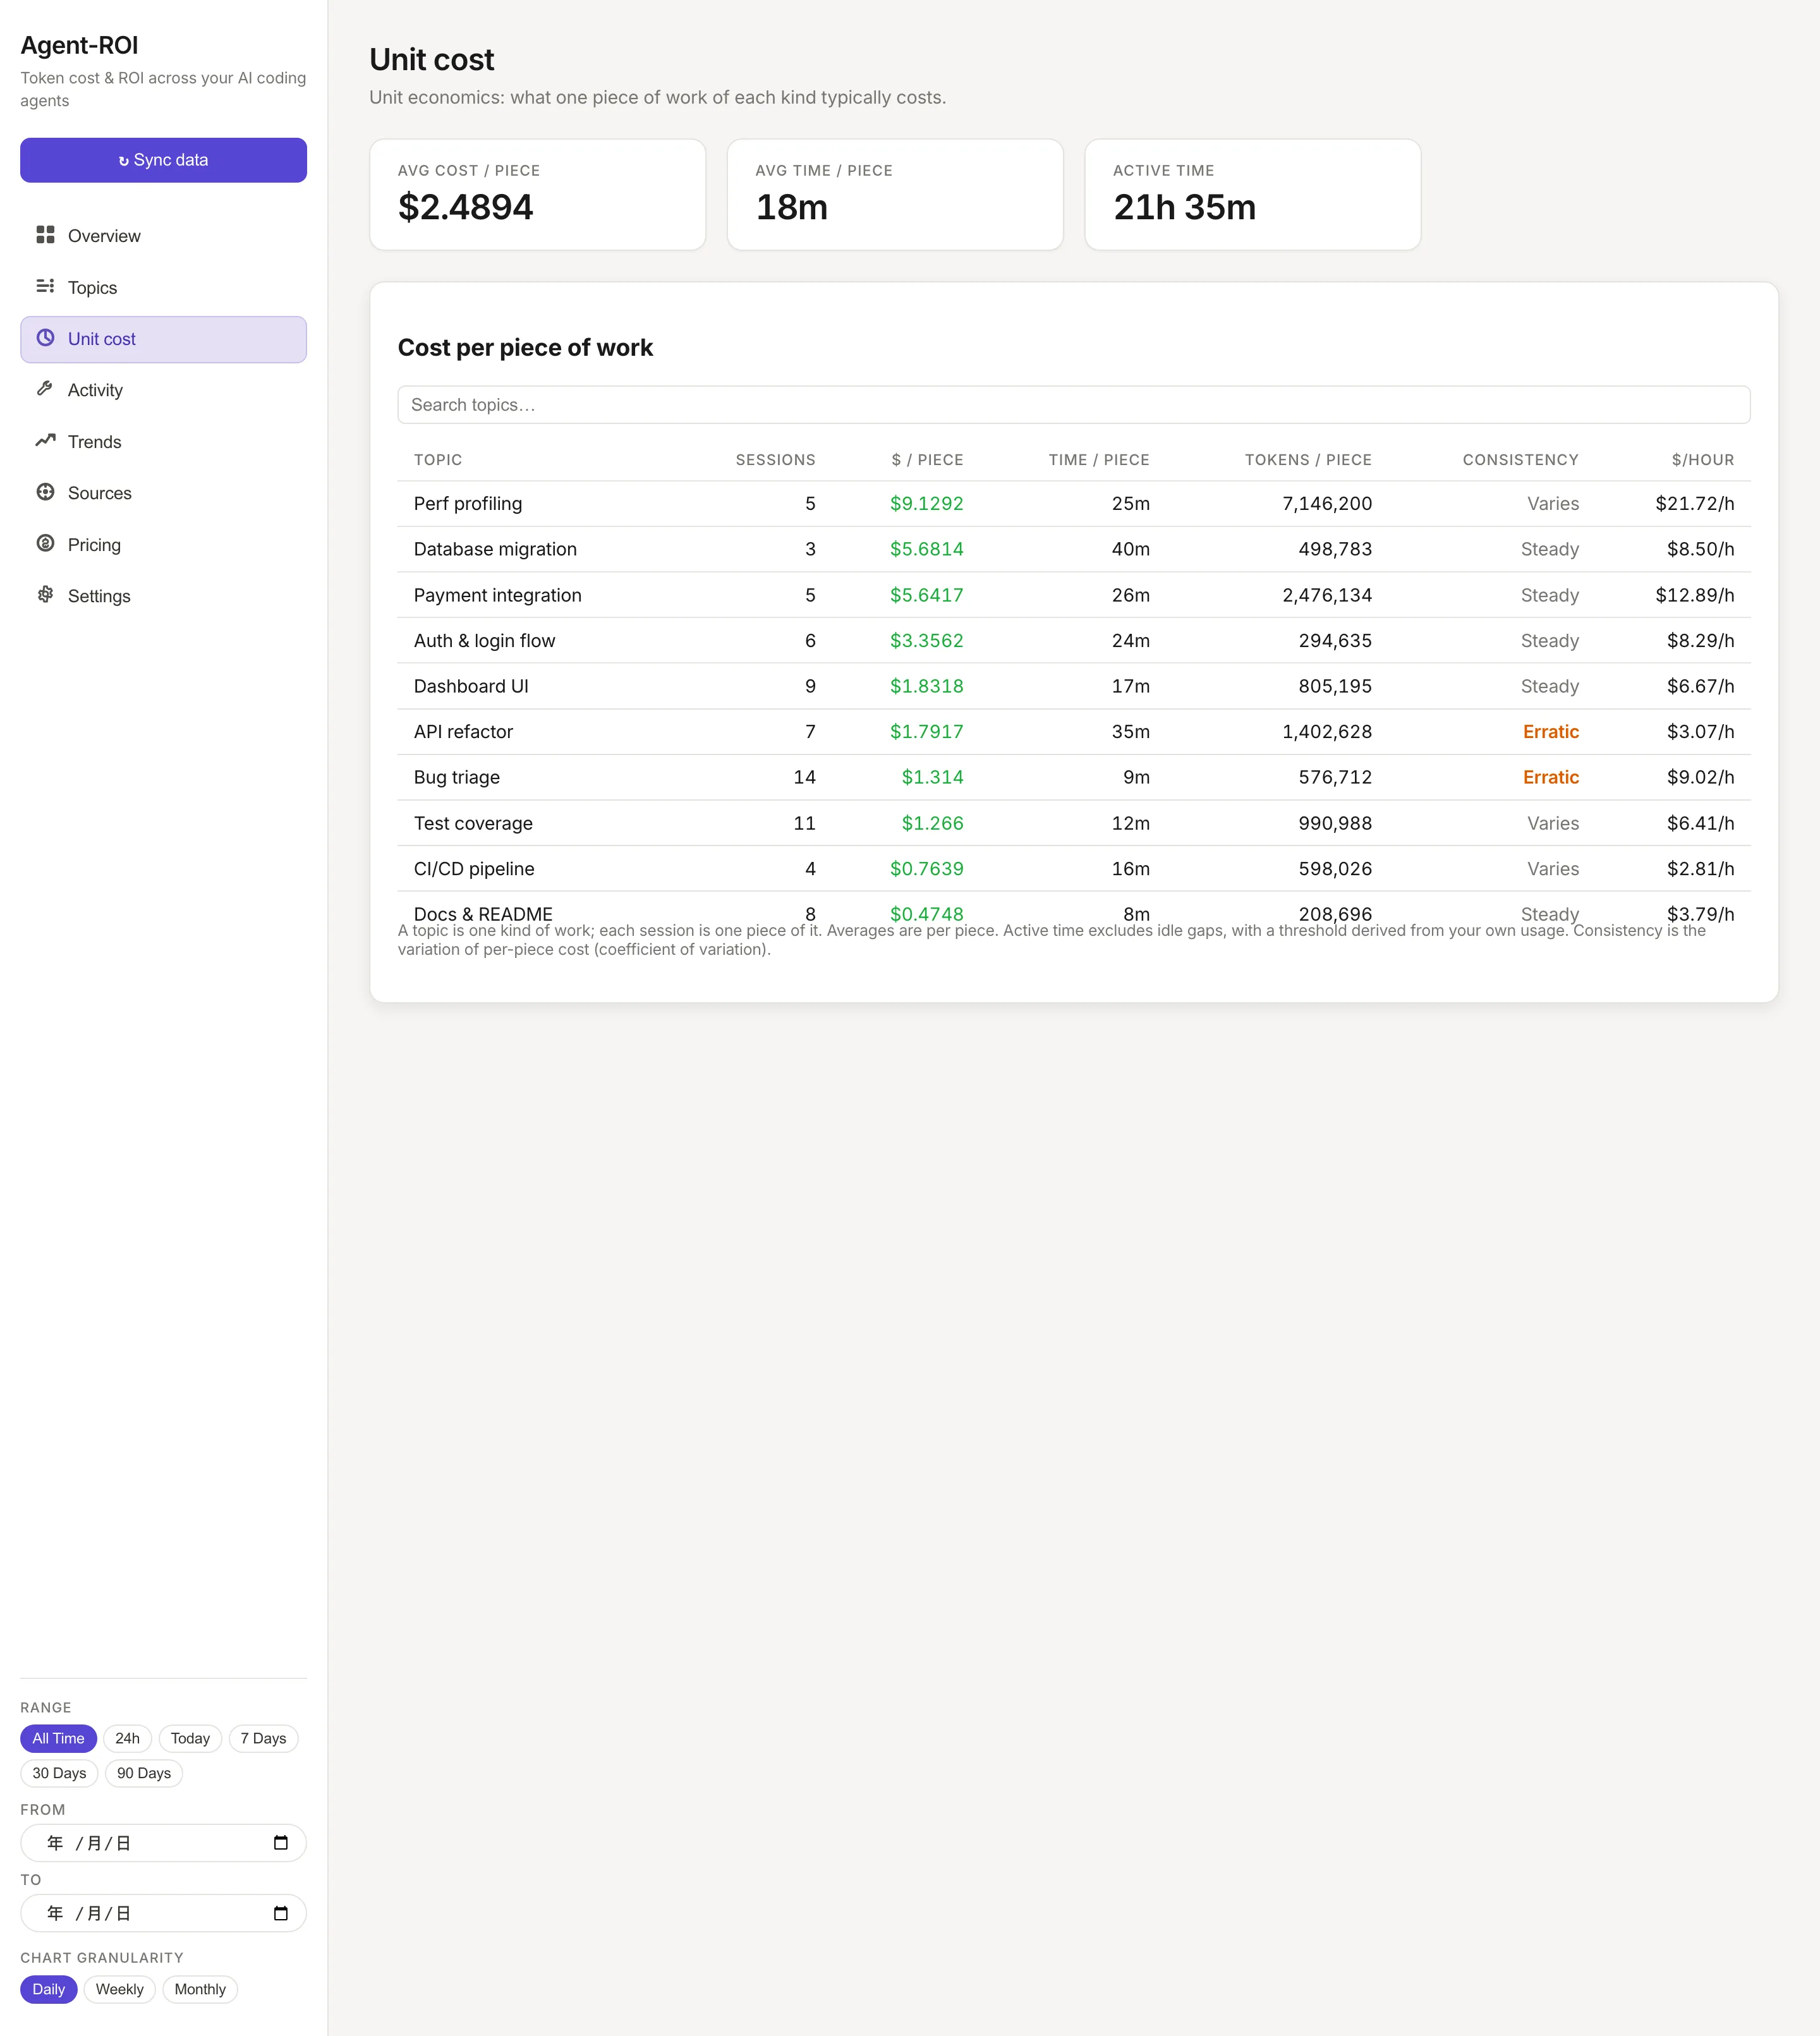The height and width of the screenshot is (2036, 1820).
Task: Click the Payment integration topic
Action: (x=497, y=595)
